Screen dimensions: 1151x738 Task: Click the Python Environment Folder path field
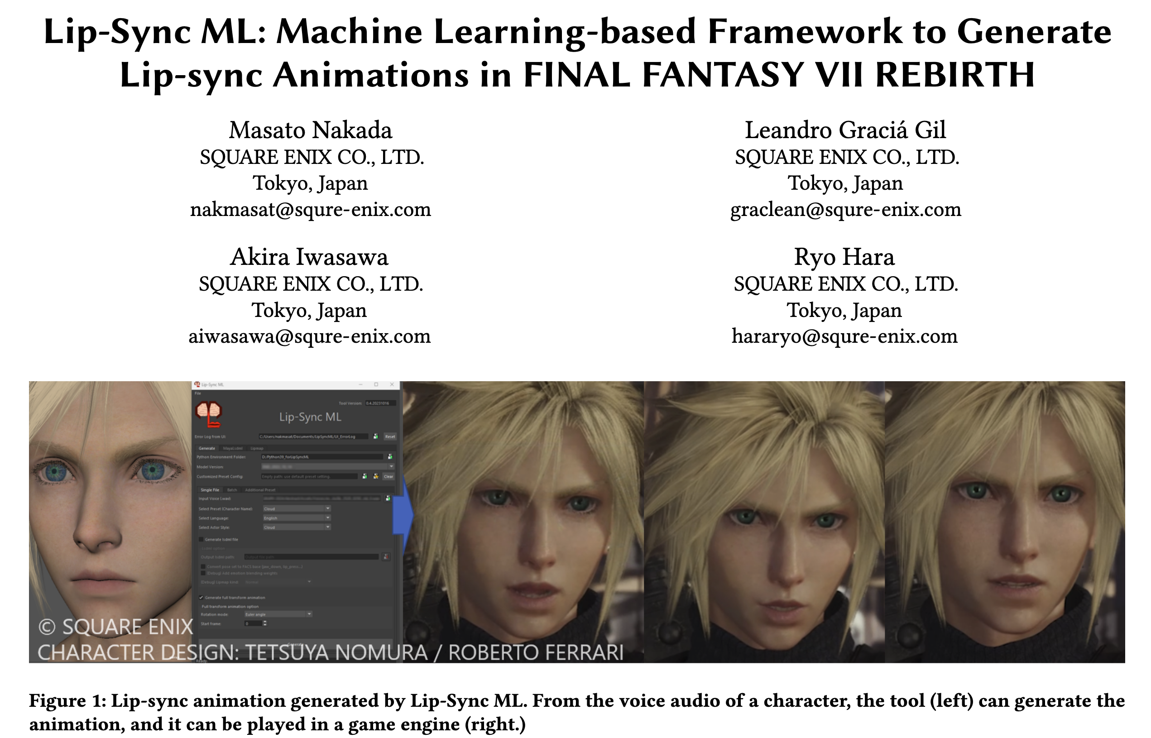tap(322, 457)
